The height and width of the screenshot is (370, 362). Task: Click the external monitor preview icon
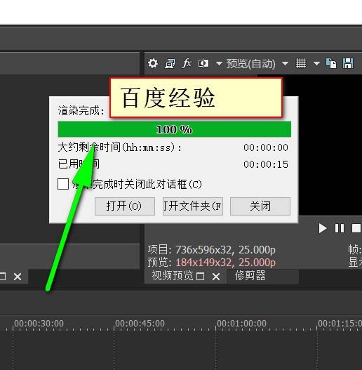pyautogui.click(x=170, y=63)
